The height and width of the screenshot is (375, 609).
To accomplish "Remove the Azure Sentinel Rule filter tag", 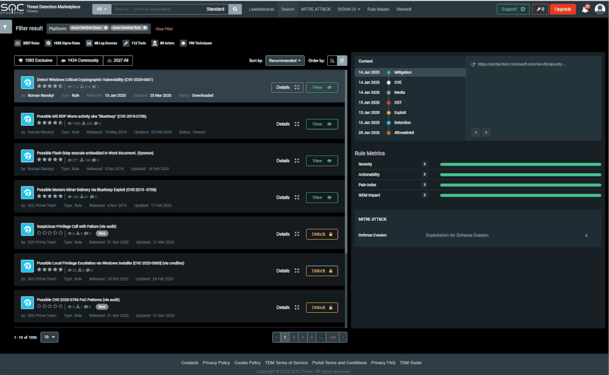I will (x=145, y=28).
